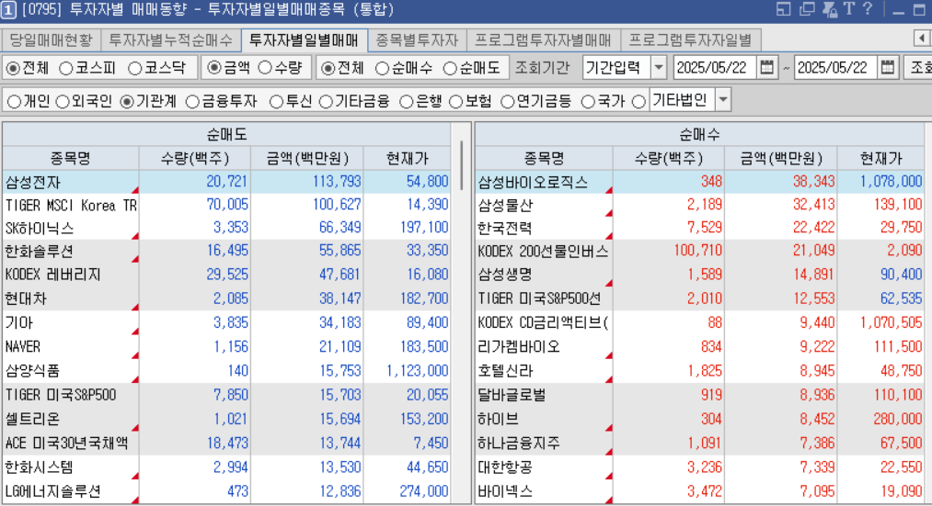
Task: Toggle the pin lock icon in title bar
Action: (x=829, y=9)
